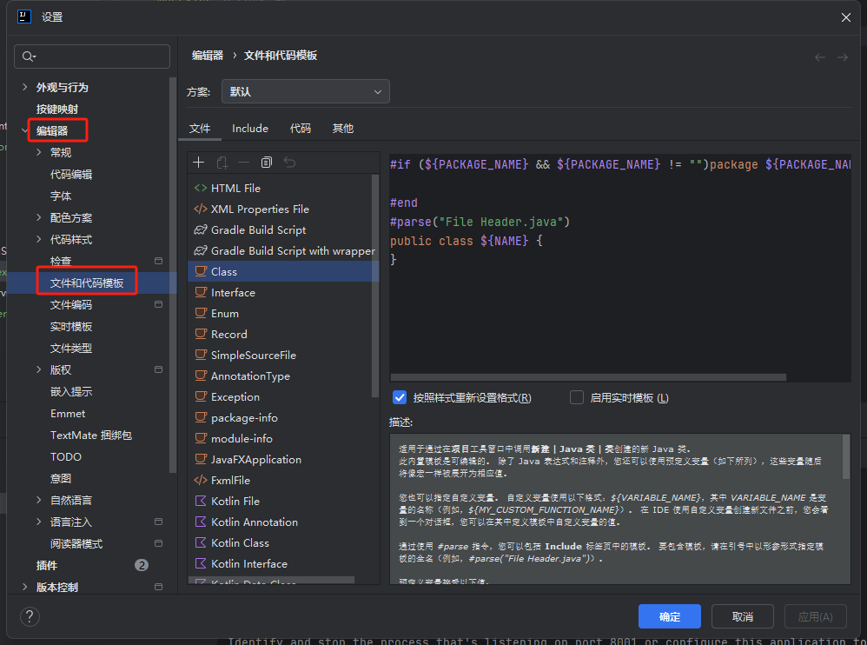Viewport: 867px width, 645px height.
Task: Open 代码编辑 settings
Action: (71, 174)
